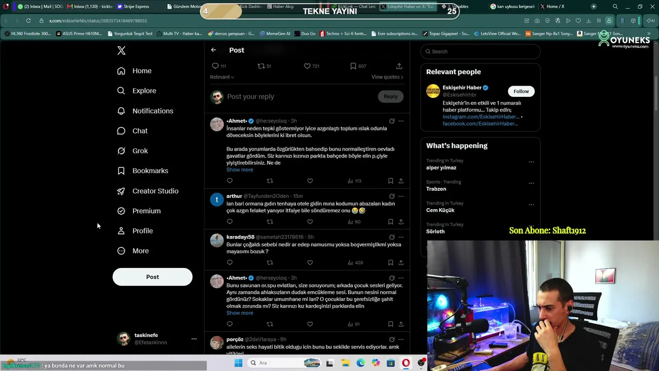659x371 pixels.
Task: Like Ahmet's comment with 91 views
Action: 310,324
